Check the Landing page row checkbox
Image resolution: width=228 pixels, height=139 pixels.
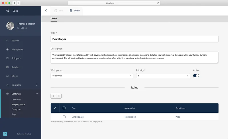pyautogui.click(x=64, y=117)
